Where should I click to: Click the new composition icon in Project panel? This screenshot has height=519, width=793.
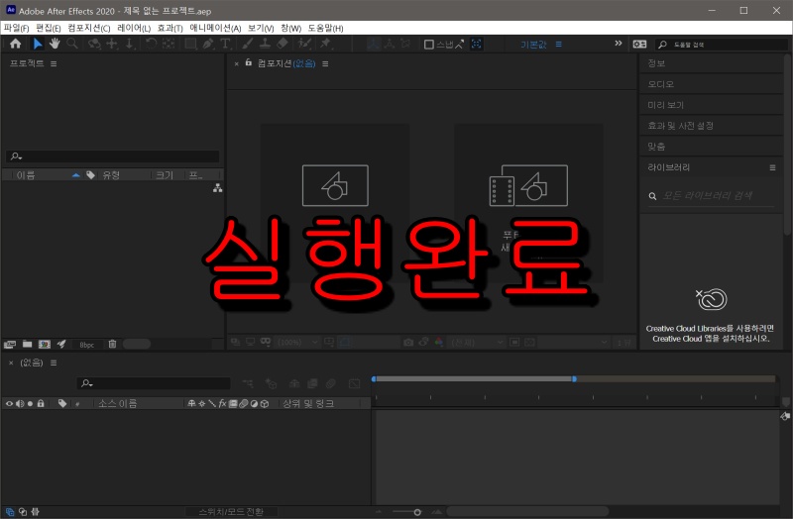point(45,344)
